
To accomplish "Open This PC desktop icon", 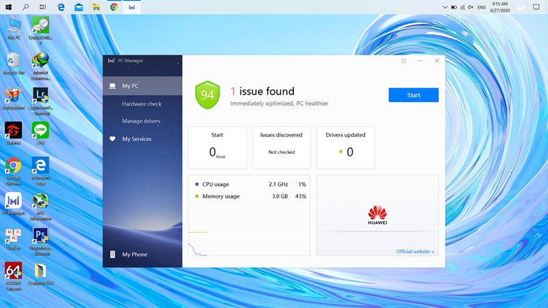I will 14,29.
